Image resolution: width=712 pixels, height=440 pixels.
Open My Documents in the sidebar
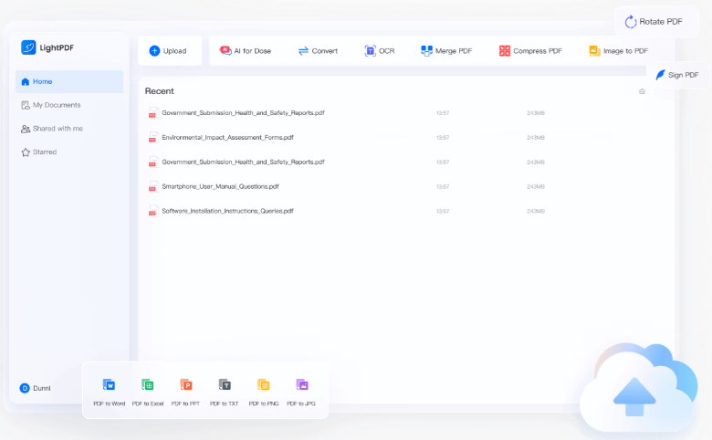(51, 105)
